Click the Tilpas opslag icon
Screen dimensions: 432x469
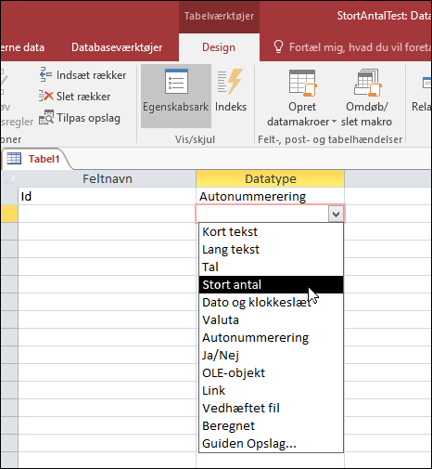(46, 117)
